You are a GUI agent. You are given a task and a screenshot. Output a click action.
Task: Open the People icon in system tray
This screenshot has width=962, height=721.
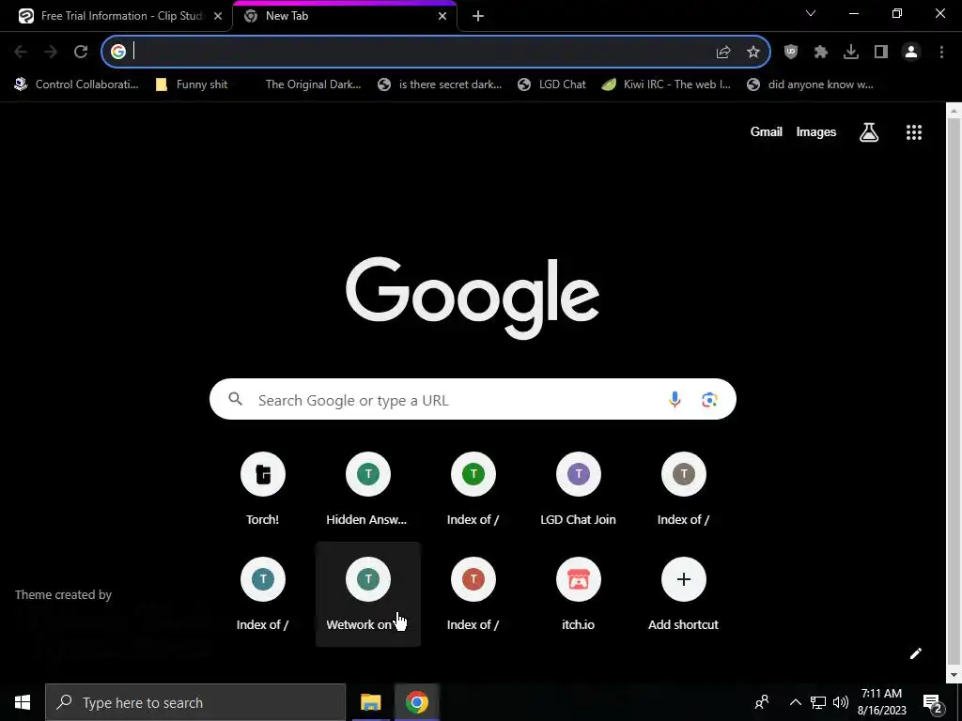tap(761, 702)
